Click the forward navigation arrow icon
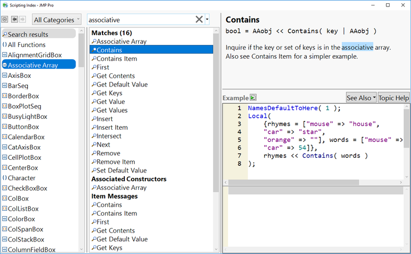This screenshot has height=254, width=411. (22, 20)
